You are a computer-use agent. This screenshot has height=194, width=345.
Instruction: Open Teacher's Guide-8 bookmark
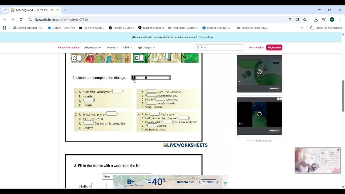121,28
